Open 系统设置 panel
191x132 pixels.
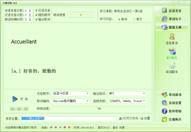(x=172, y=103)
